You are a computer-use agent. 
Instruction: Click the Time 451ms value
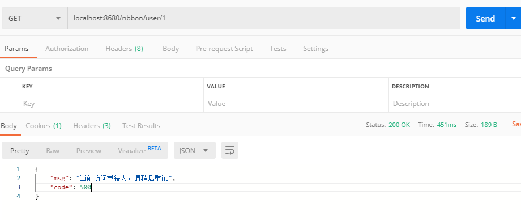coord(447,125)
